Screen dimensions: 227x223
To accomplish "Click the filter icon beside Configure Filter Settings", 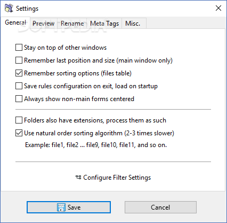I will click(x=78, y=178).
